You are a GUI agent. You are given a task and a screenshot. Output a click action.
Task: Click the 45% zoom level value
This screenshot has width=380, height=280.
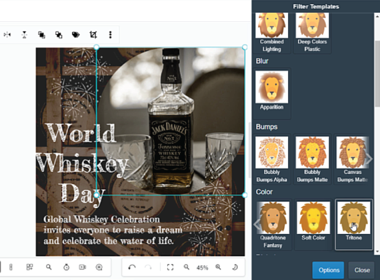click(202, 267)
